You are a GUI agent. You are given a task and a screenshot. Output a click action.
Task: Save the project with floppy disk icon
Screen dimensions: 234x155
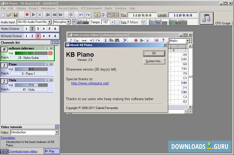pyautogui.click(x=16, y=15)
